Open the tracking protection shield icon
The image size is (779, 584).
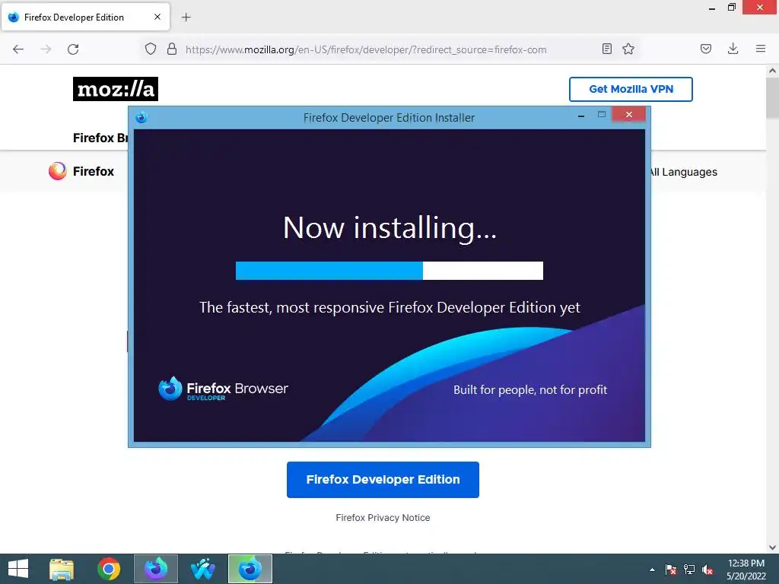(151, 49)
